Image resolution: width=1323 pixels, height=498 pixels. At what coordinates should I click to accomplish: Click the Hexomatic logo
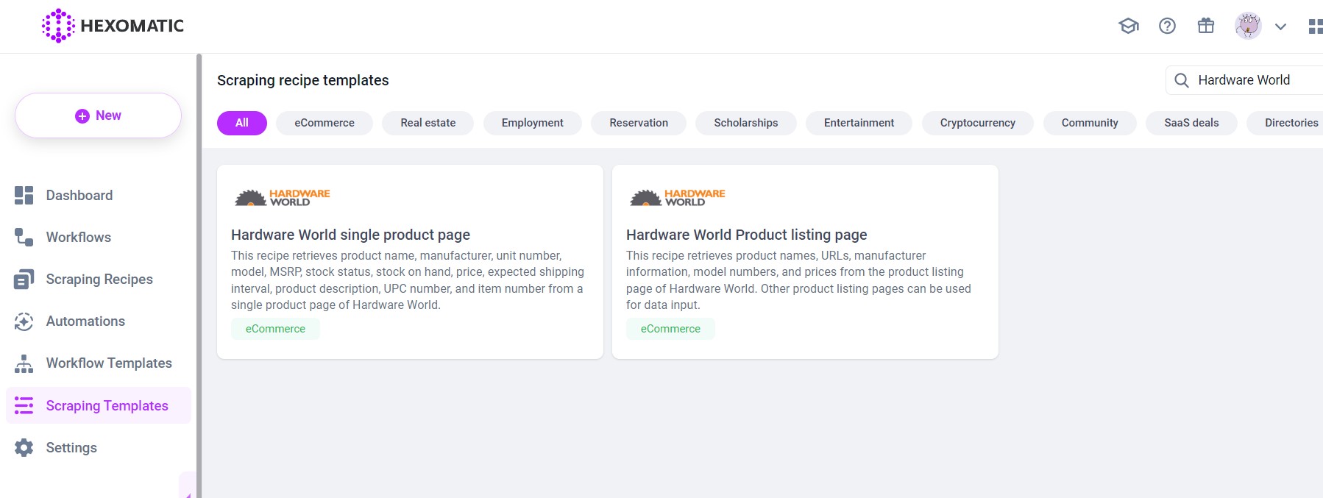pyautogui.click(x=113, y=26)
